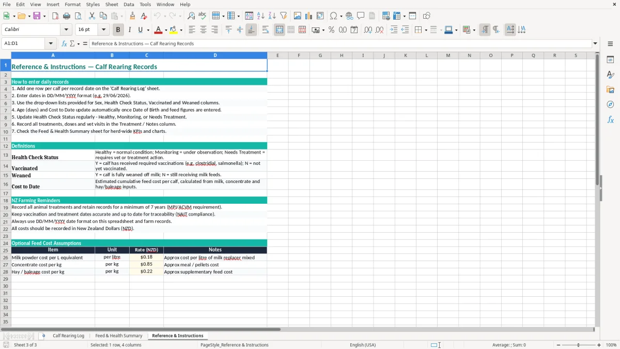Open the Underline style dropdown arrow
620x349 pixels.
pyautogui.click(x=148, y=30)
